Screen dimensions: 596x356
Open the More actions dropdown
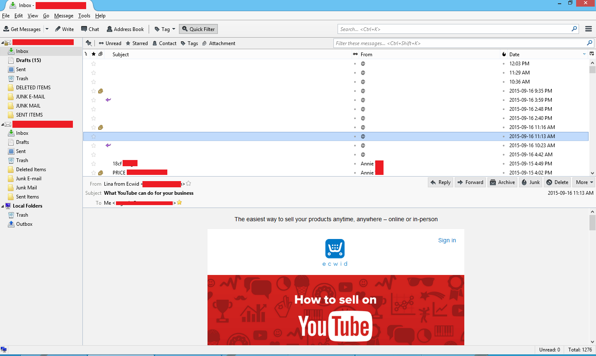[584, 182]
